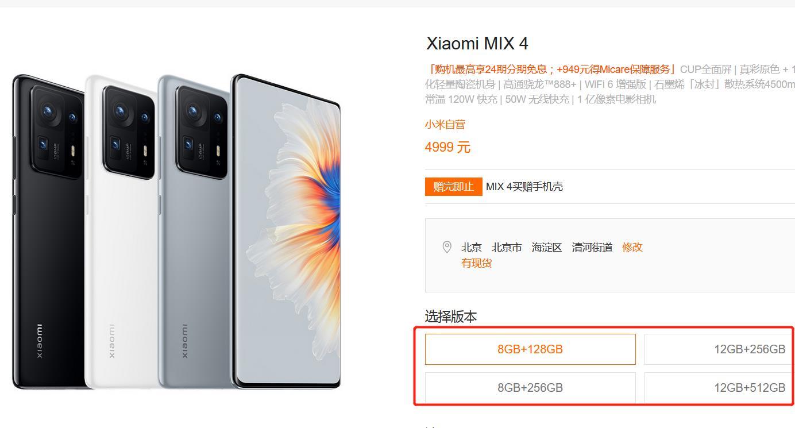Image resolution: width=795 pixels, height=428 pixels.
Task: Click the 有现货 stock status
Action: point(477,263)
